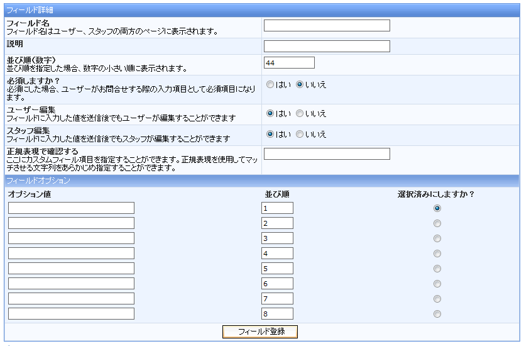Select はい for スタッフ編集
Viewport: 524px width, 346px height.
pyautogui.click(x=270, y=134)
